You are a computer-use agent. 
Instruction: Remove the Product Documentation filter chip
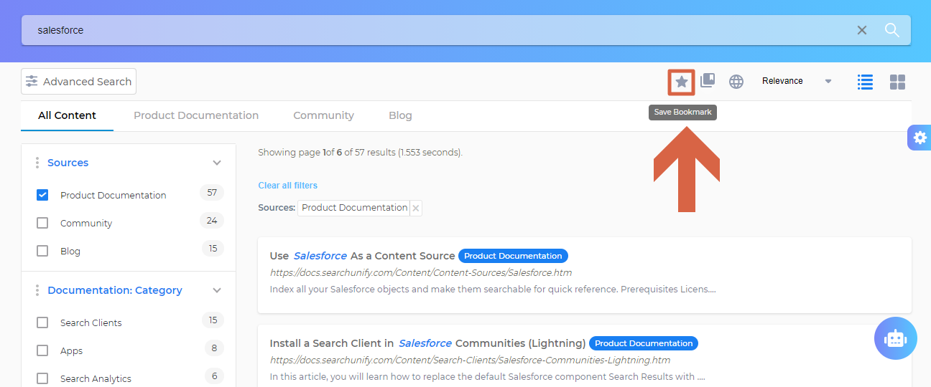coord(415,208)
